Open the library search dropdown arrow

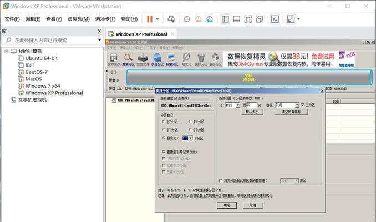99,39
